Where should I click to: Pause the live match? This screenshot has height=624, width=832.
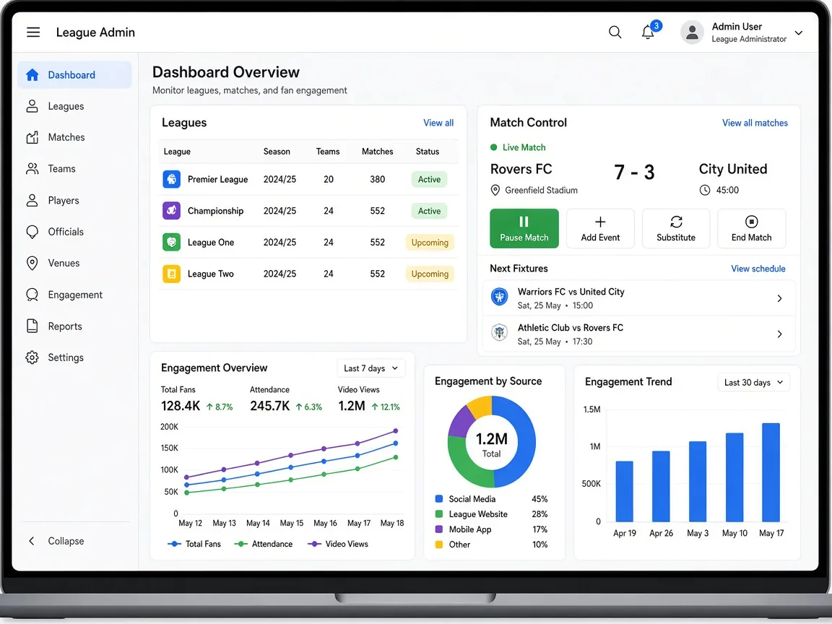tap(524, 228)
